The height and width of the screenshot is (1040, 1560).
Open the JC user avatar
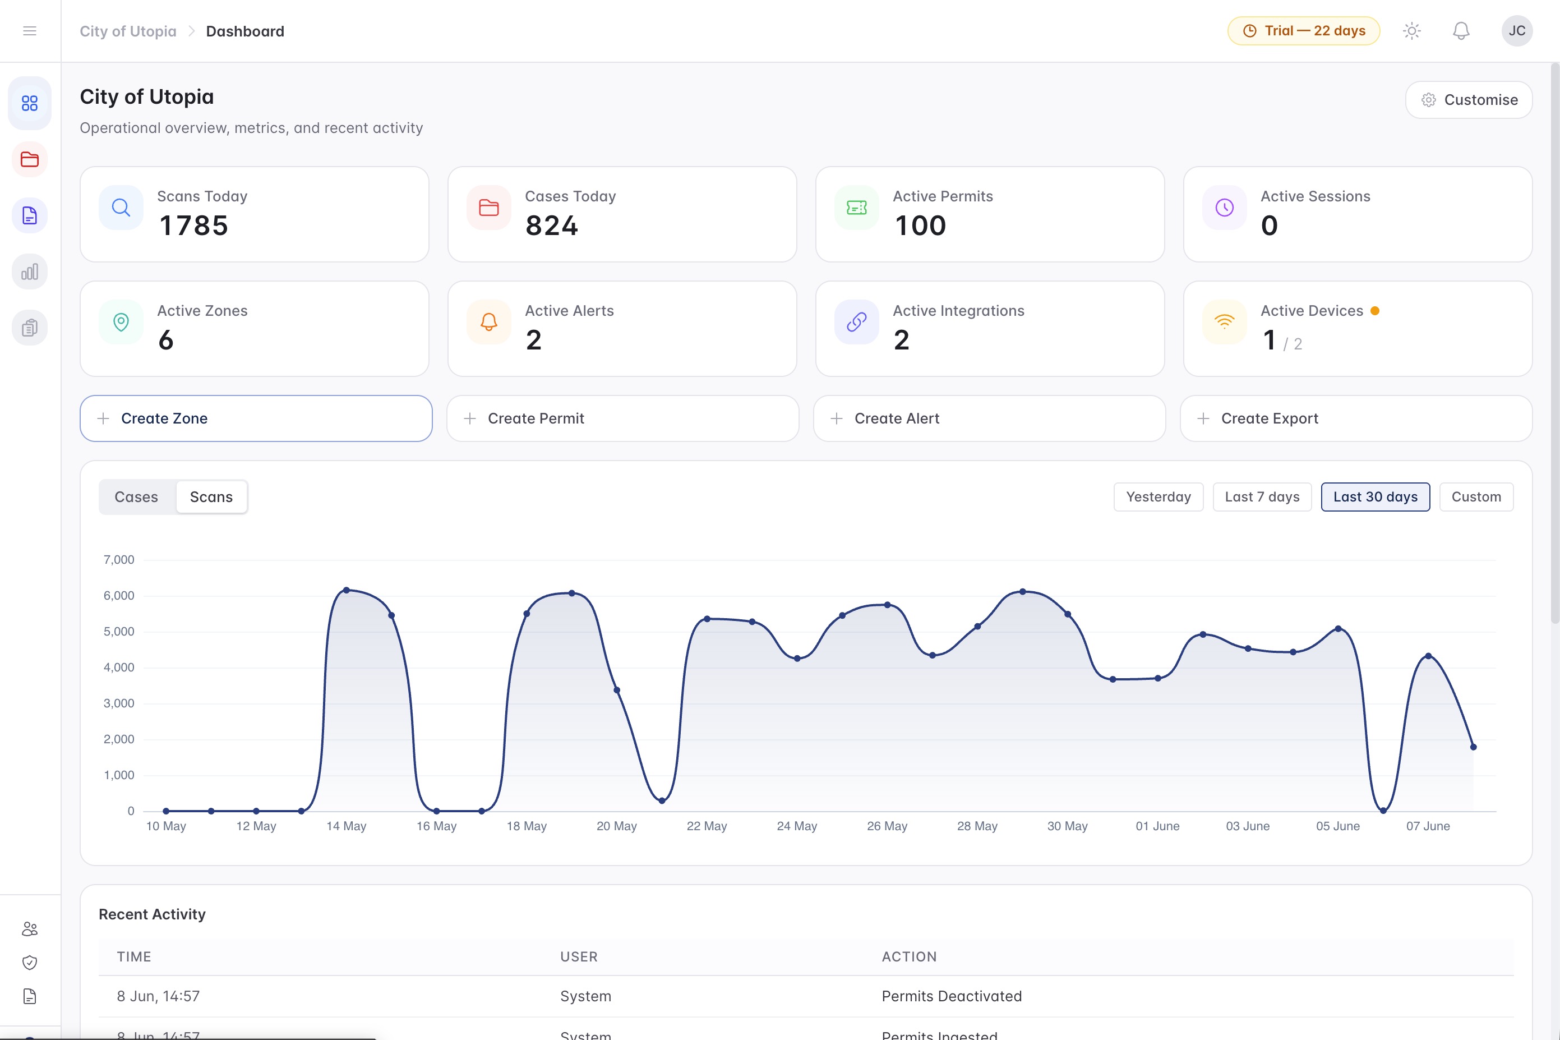click(x=1516, y=30)
